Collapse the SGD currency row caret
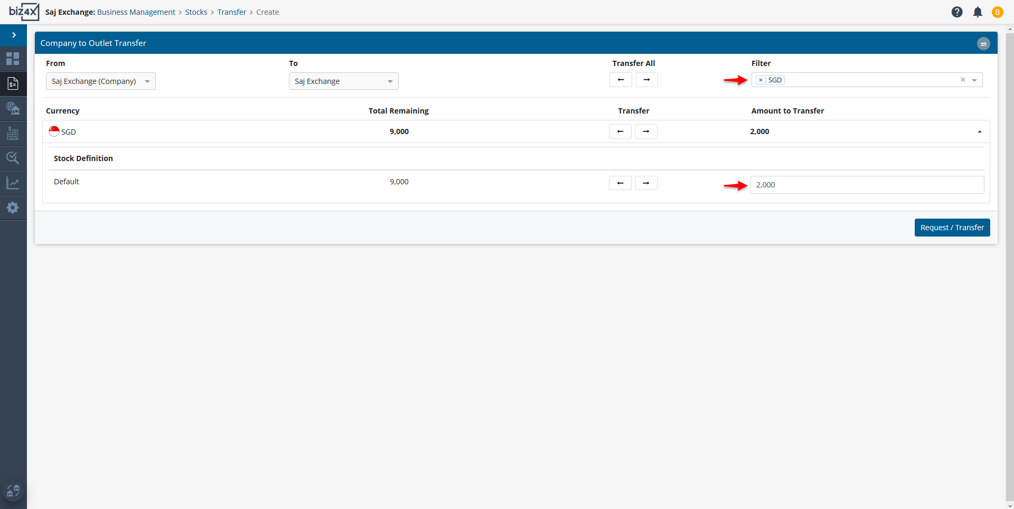Viewport: 1014px width, 509px height. (980, 132)
